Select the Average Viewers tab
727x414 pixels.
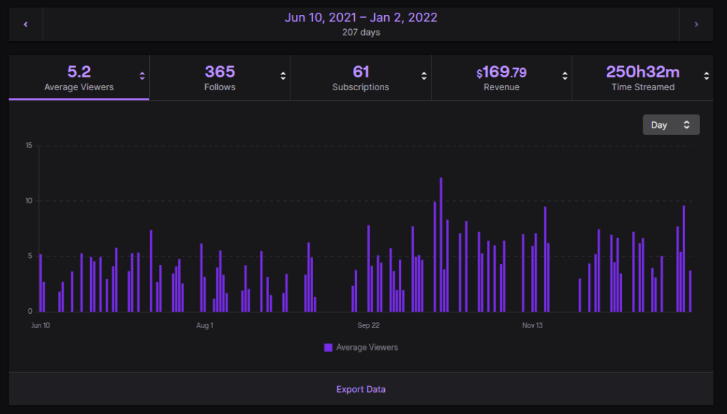(78, 78)
